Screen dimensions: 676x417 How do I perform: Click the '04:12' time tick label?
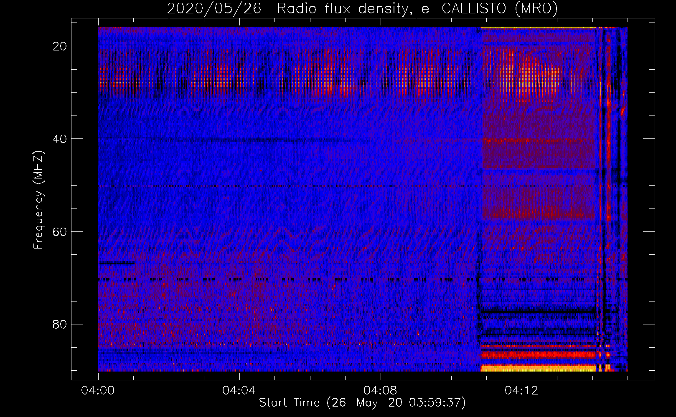pos(521,391)
